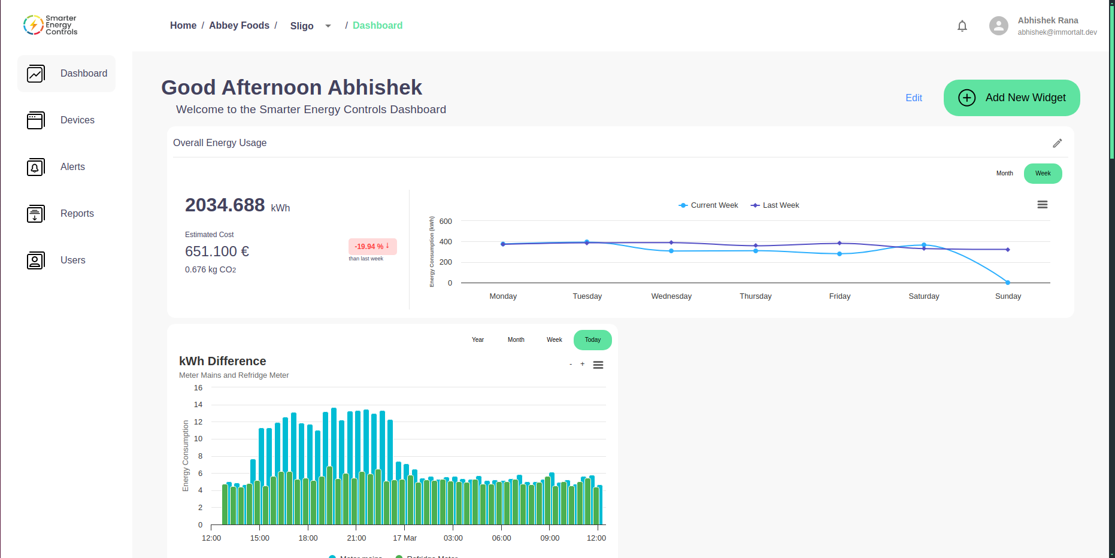Click the Smarter Energy Controls logo
The width and height of the screenshot is (1115, 558).
[50, 25]
